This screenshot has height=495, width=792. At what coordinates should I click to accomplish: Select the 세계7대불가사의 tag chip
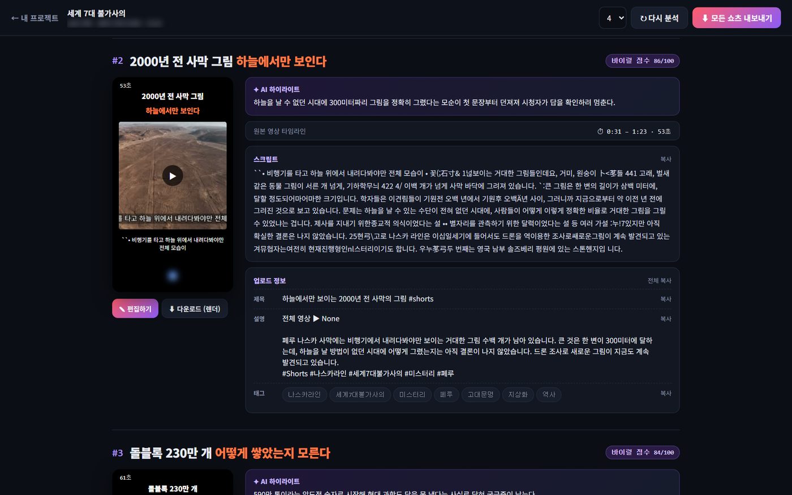(x=360, y=394)
